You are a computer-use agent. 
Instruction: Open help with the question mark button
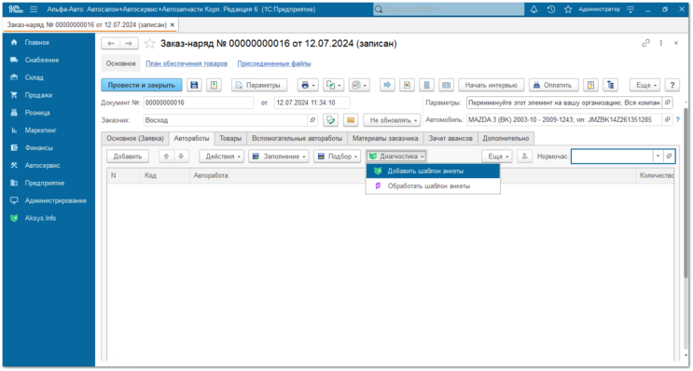[672, 85]
